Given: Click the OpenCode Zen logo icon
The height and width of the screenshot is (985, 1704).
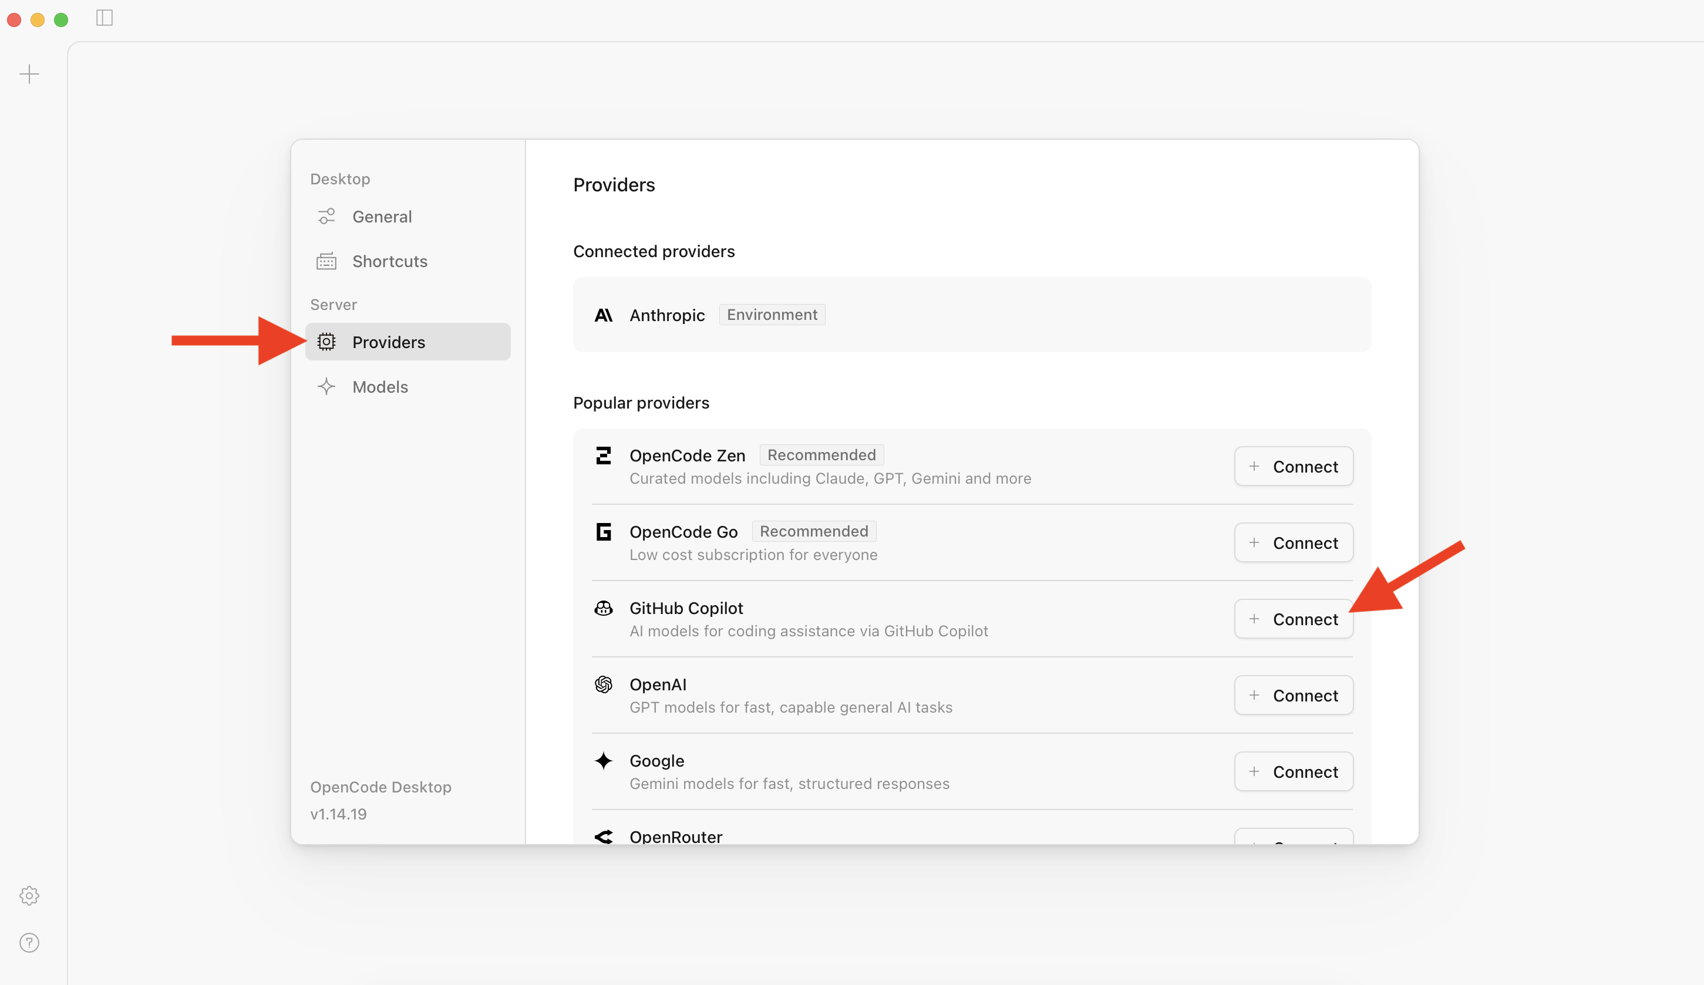Looking at the screenshot, I should [604, 456].
